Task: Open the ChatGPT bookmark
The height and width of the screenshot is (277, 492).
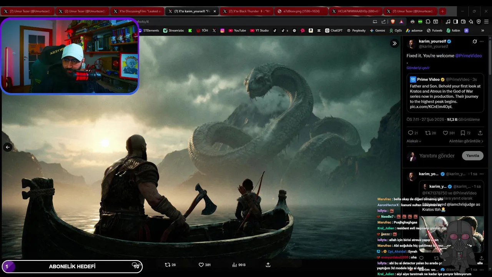Action: click(334, 30)
